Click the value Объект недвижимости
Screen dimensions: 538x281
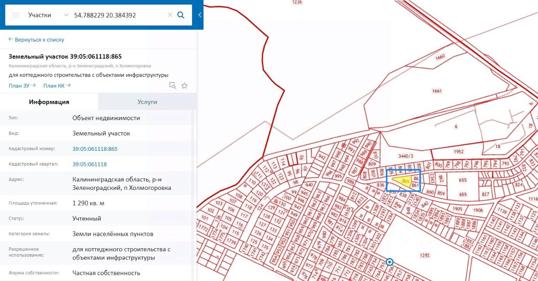pyautogui.click(x=106, y=118)
